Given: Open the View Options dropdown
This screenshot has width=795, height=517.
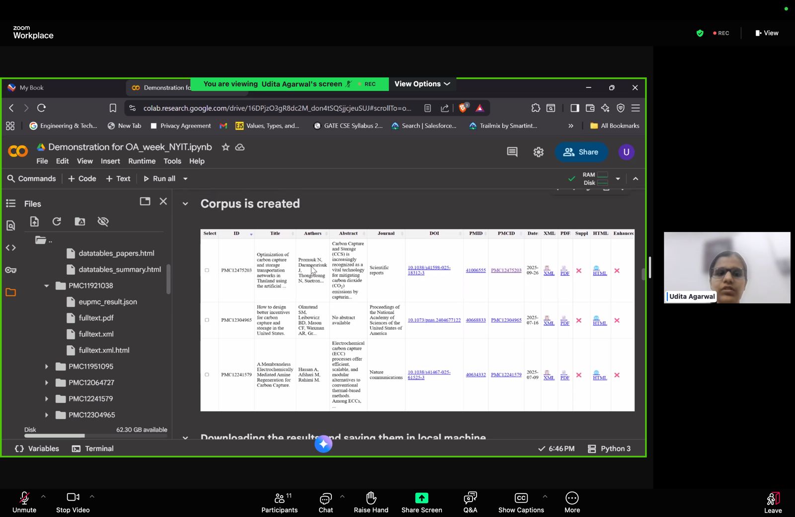Looking at the screenshot, I should [x=422, y=84].
